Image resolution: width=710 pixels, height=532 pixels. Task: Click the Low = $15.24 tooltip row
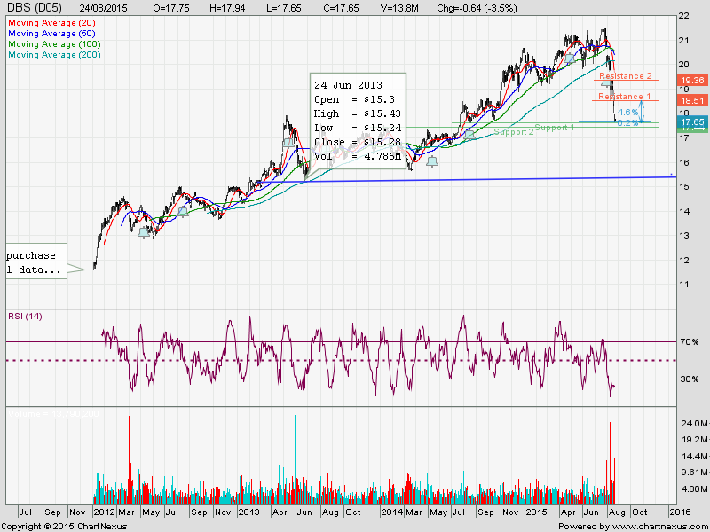[x=358, y=128]
